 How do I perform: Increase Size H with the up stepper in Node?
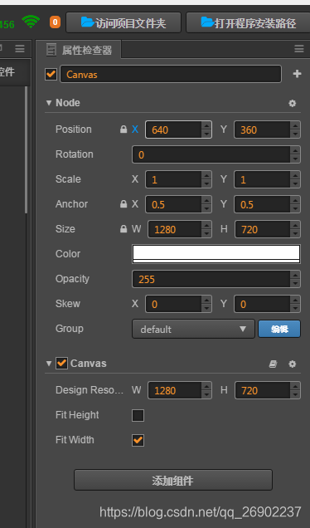(x=295, y=225)
